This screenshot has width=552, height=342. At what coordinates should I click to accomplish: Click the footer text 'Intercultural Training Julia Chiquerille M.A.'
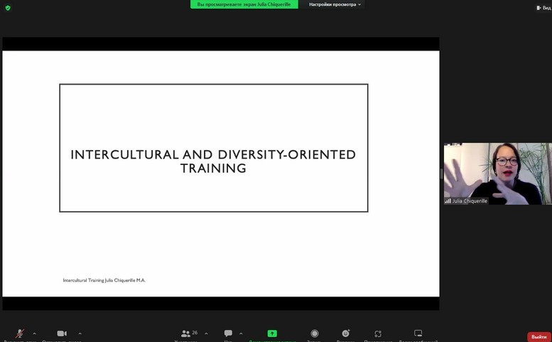(104, 280)
